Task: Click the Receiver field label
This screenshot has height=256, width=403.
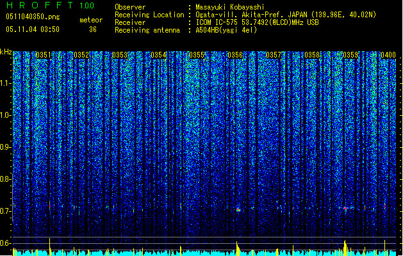Action: pyautogui.click(x=130, y=22)
